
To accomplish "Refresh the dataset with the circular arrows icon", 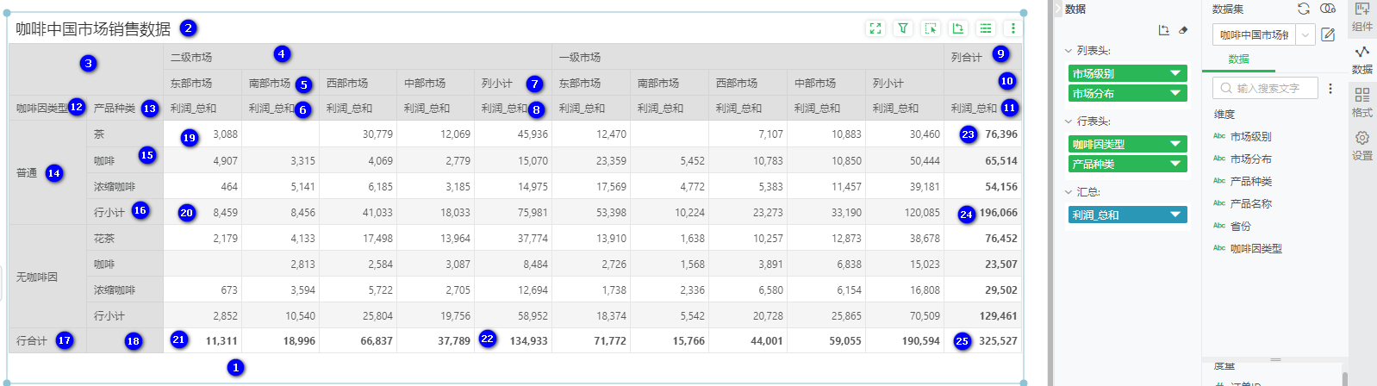I will point(1304,9).
